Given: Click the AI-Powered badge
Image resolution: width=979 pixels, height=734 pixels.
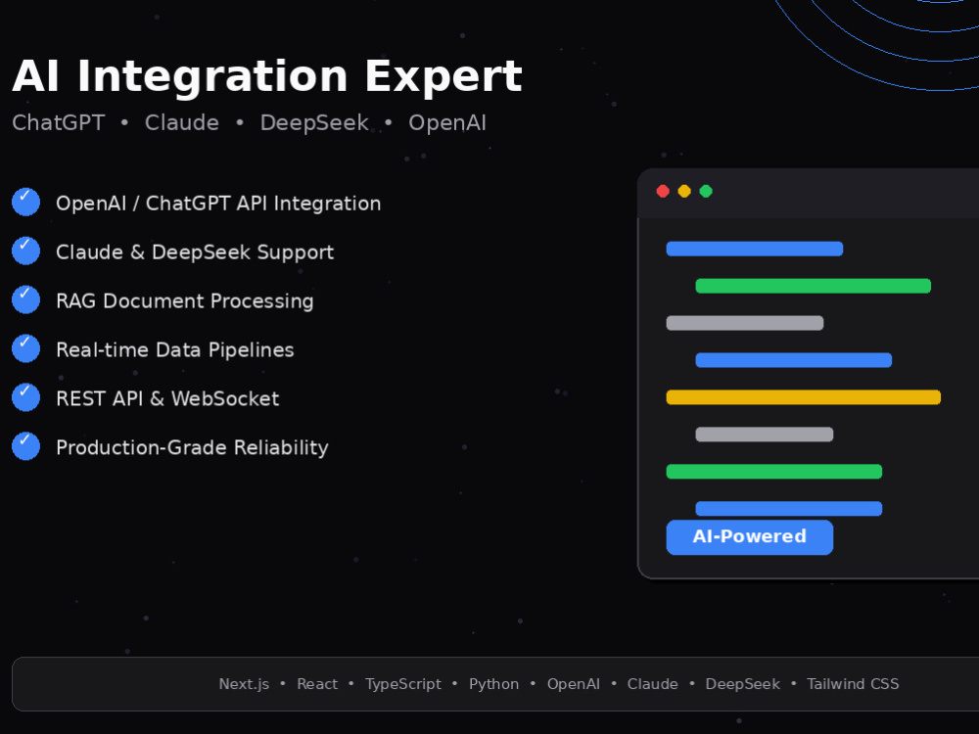Looking at the screenshot, I should (749, 536).
